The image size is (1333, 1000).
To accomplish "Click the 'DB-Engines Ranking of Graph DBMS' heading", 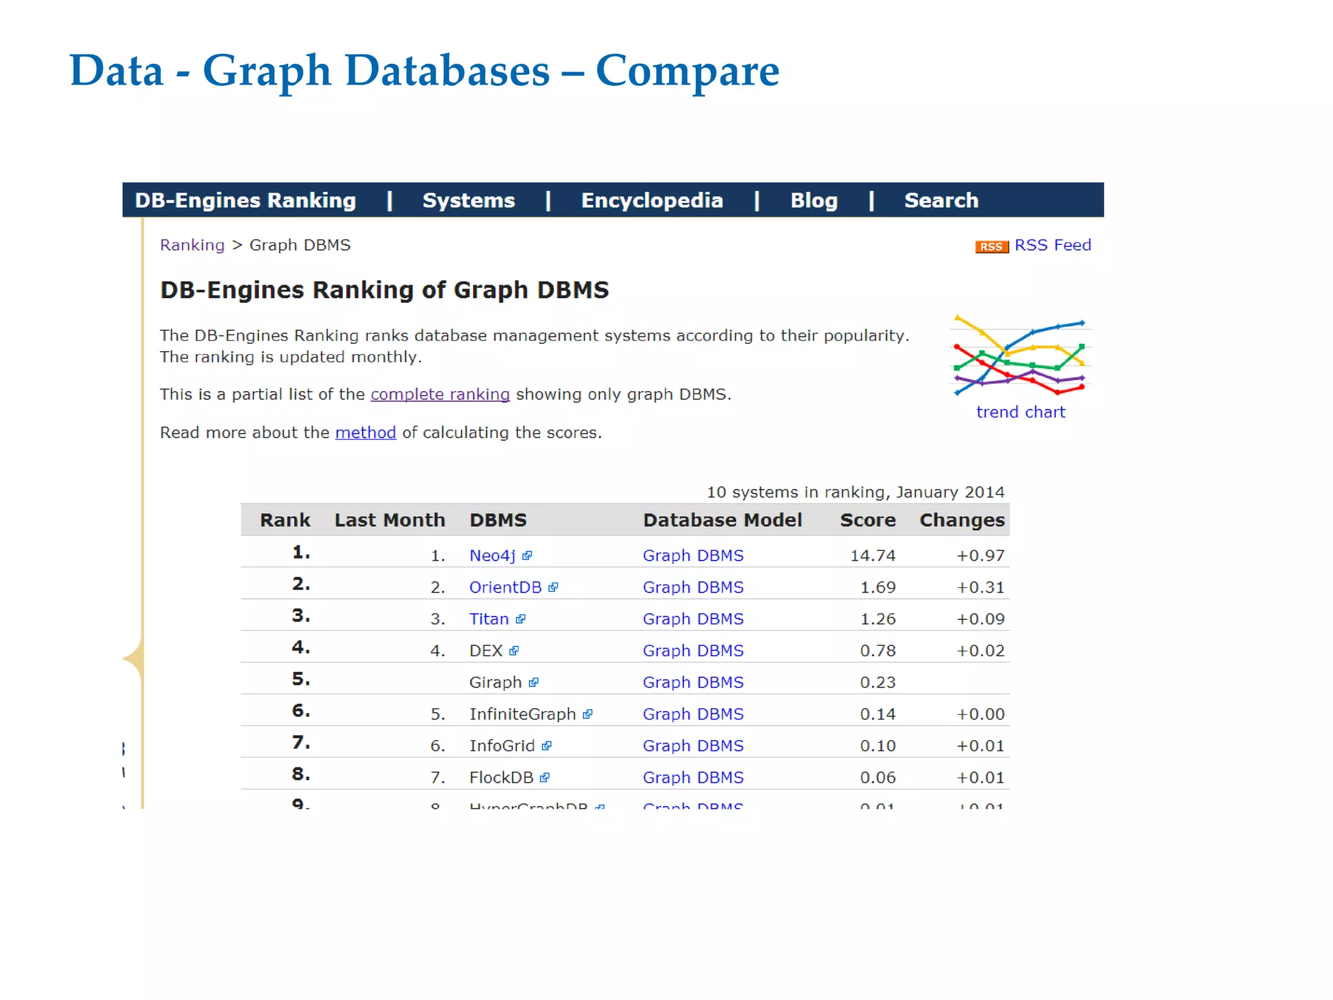I will [x=385, y=290].
